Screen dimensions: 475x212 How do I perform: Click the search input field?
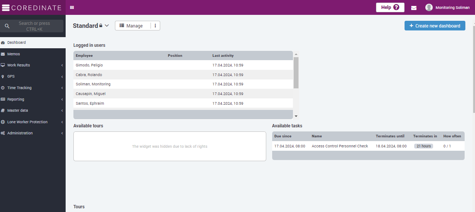[x=32, y=26]
